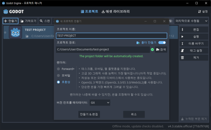211x130 pixels.
Task: Click the 'Offline mode, update checks disabled.' text
Action: [x=138, y=126]
